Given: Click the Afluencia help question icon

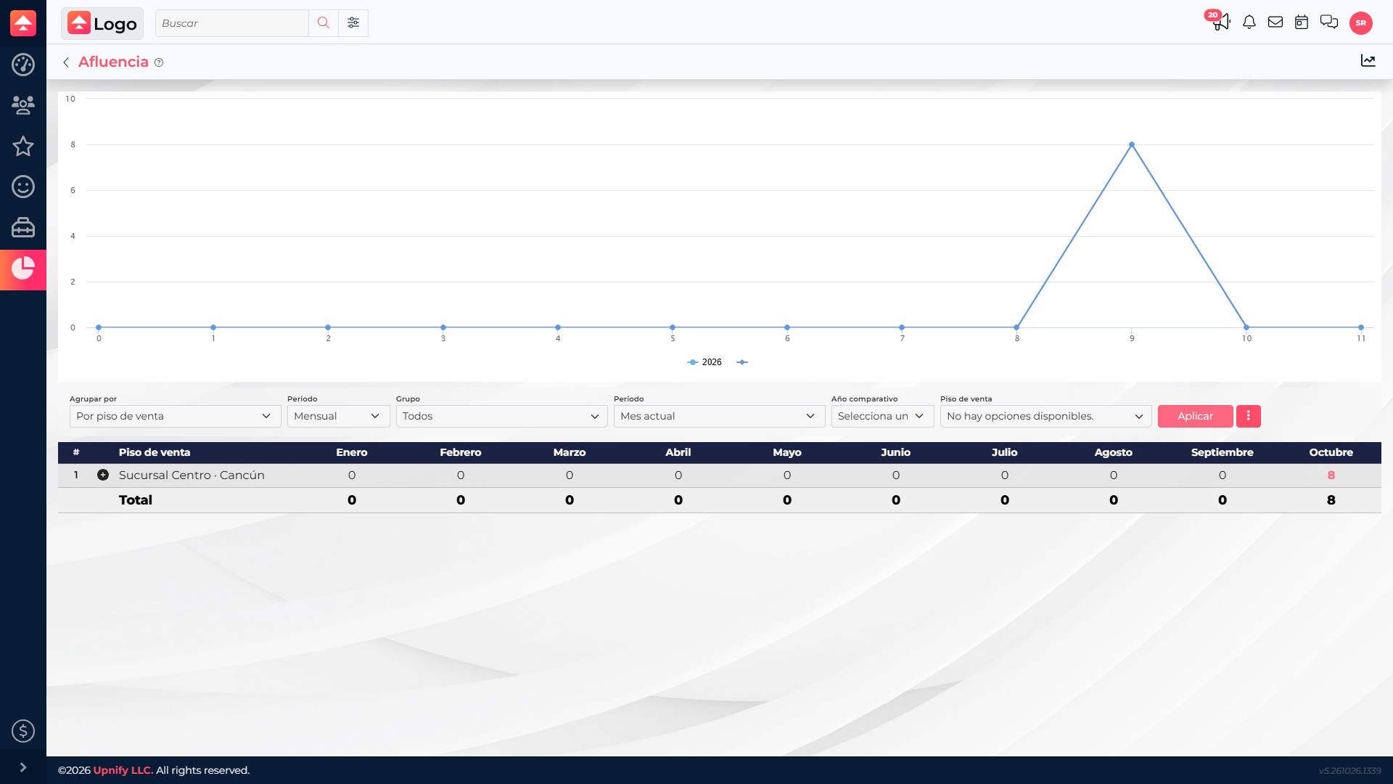Looking at the screenshot, I should pos(159,62).
